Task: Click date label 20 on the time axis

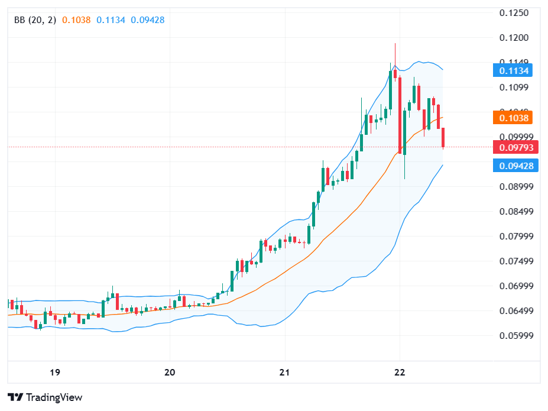Action: point(170,372)
